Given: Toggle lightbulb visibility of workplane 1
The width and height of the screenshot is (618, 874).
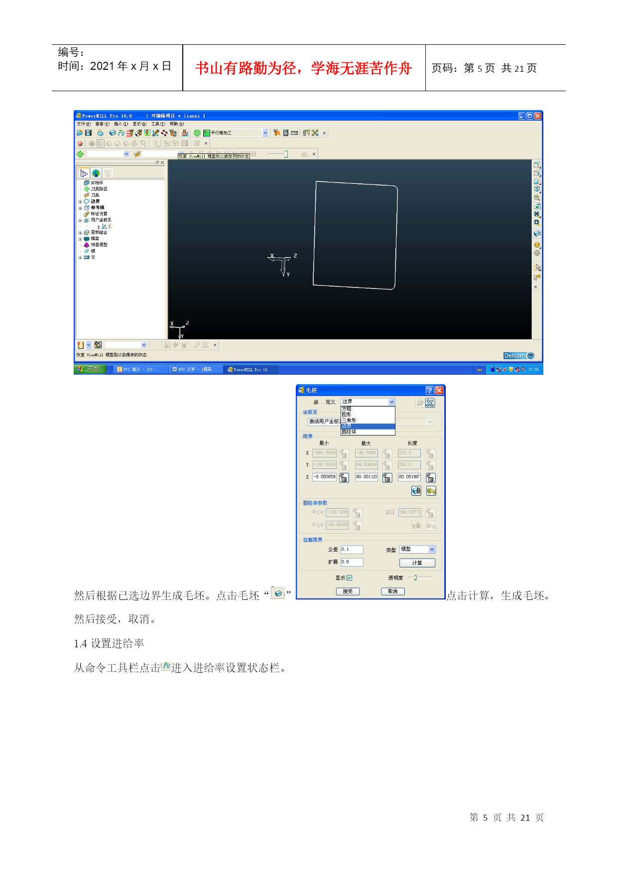Looking at the screenshot, I should 98,226.
